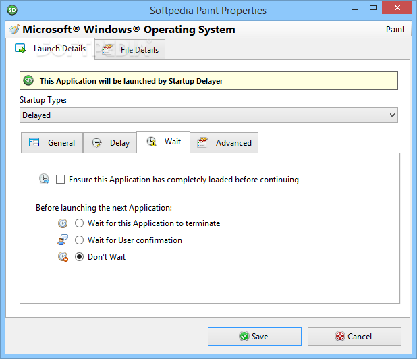The image size is (417, 359).
Task: Click the clock icon beside Ensure loaded checkbox
Action: point(44,179)
